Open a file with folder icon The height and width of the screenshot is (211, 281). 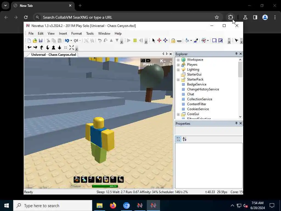pyautogui.click(x=35, y=41)
